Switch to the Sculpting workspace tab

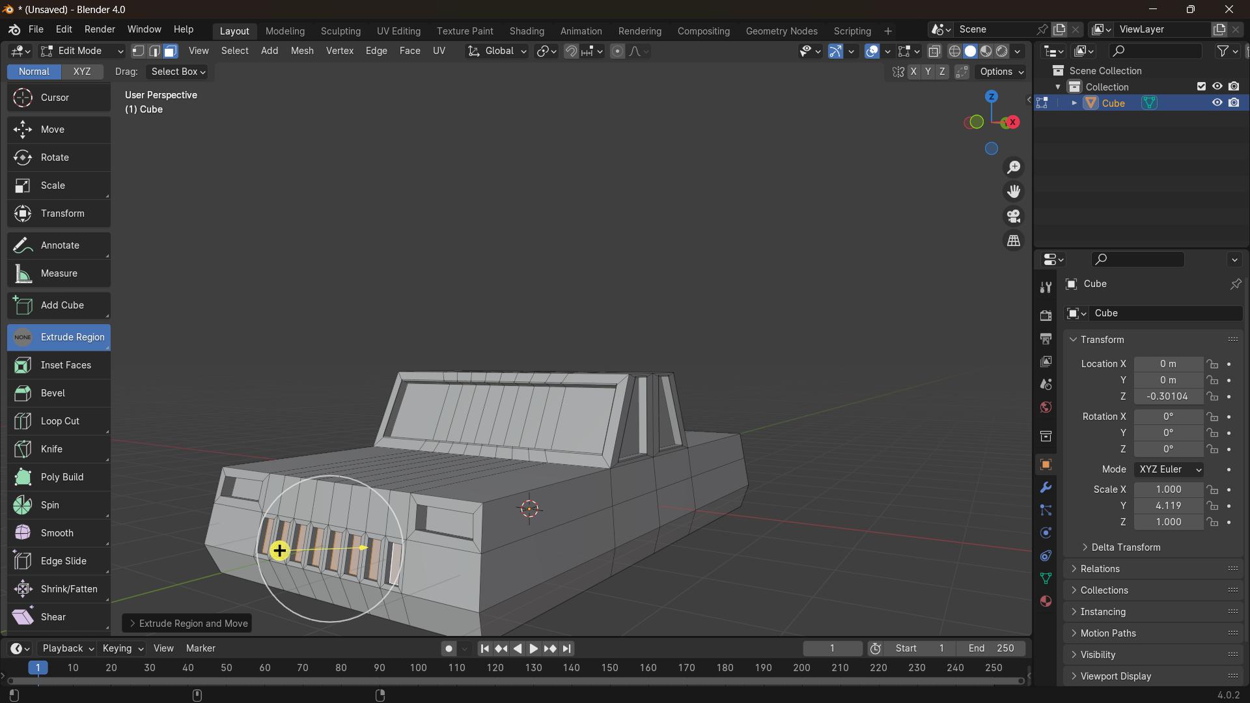tap(340, 31)
